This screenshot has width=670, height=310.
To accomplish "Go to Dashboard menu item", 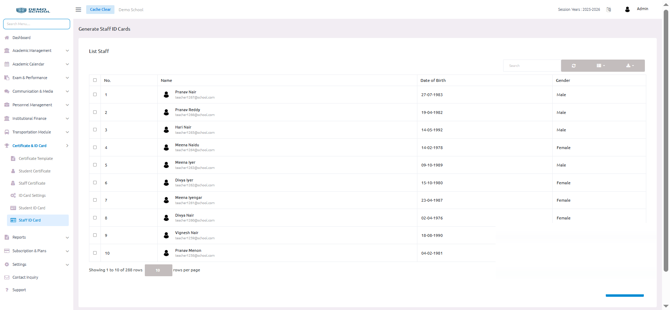I will pyautogui.click(x=21, y=38).
